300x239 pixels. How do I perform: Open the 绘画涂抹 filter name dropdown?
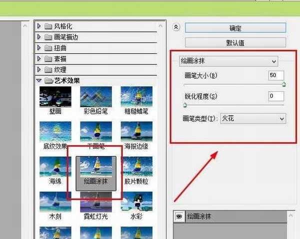tap(228, 61)
